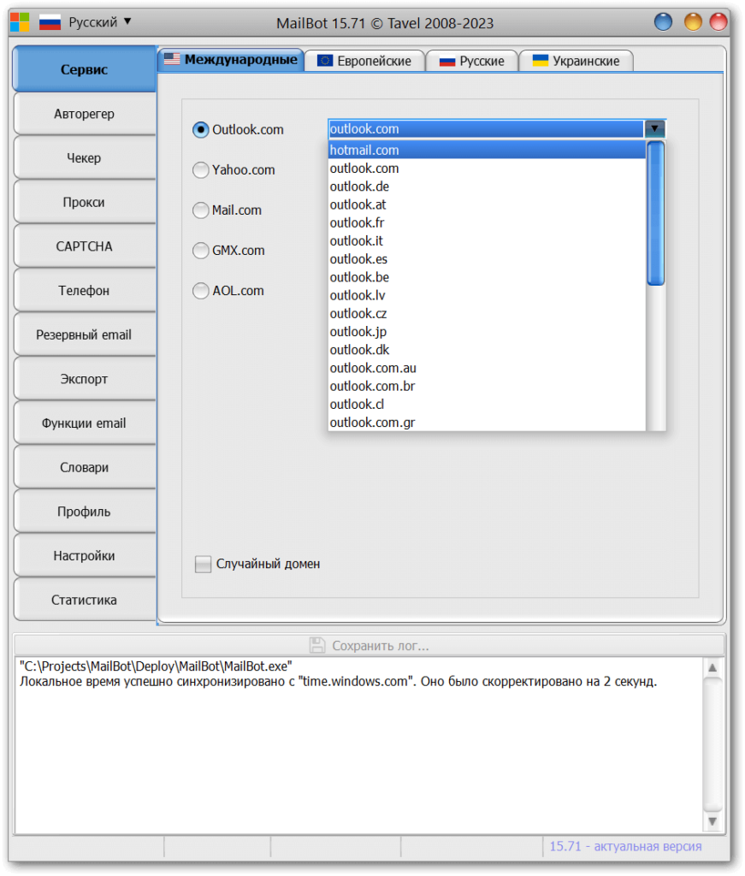
Task: Pick outlook.cz in the domain list
Action: 487,313
